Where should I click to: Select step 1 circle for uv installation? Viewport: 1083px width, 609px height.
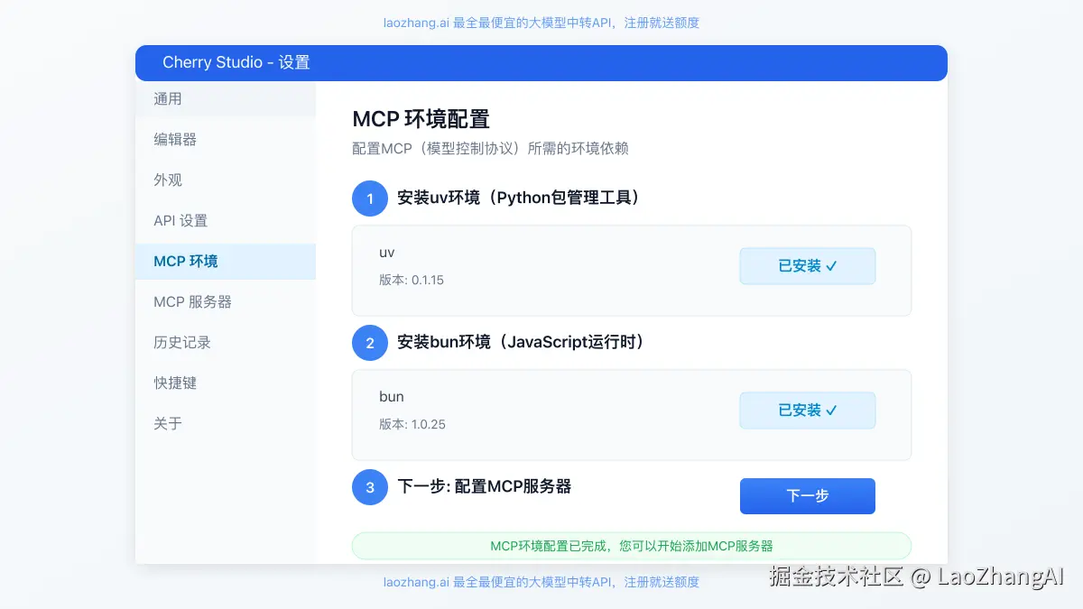click(369, 198)
